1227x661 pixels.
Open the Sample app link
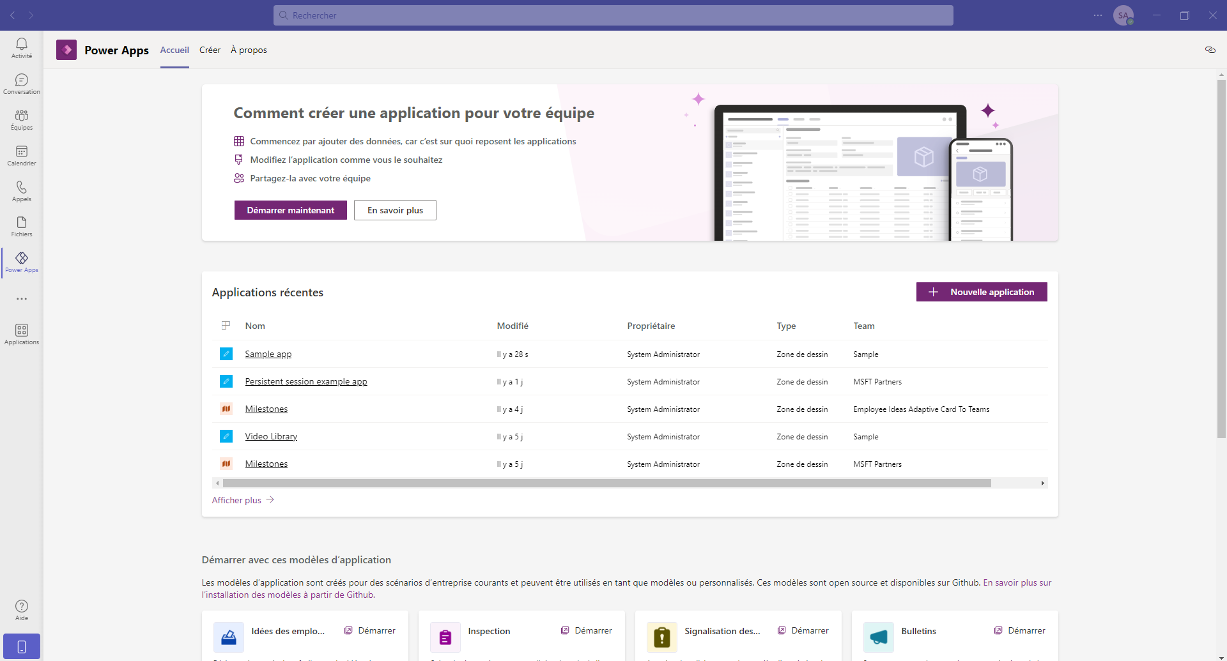268,354
